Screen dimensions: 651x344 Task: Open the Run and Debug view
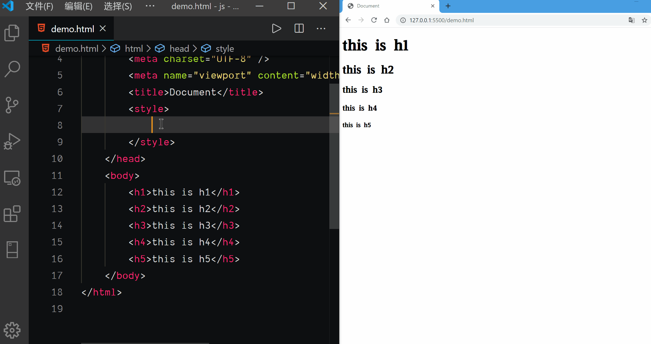tap(12, 141)
